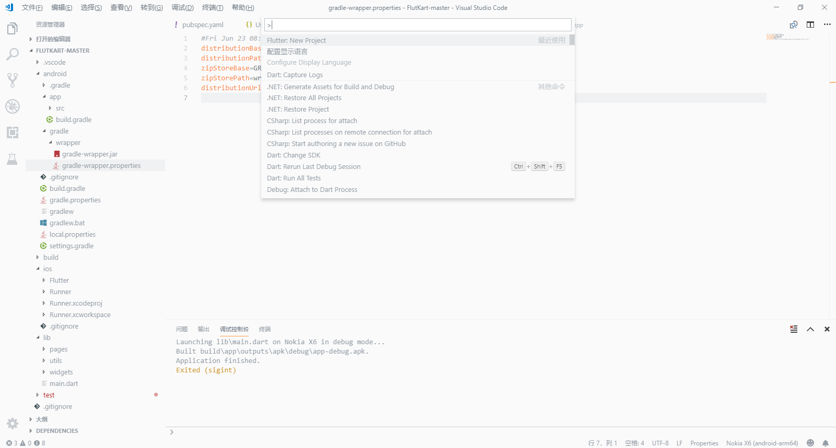Expand the DEPENDENCIES section

point(57,431)
